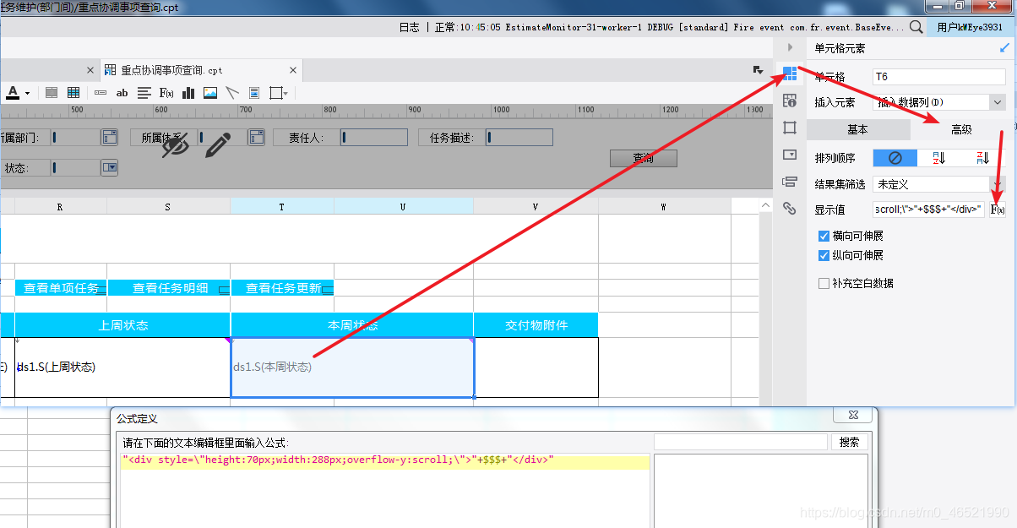Select column header V
1017x528 pixels.
536,206
